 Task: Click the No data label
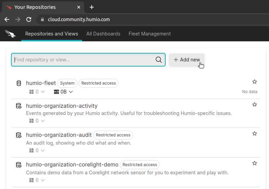coord(249,92)
